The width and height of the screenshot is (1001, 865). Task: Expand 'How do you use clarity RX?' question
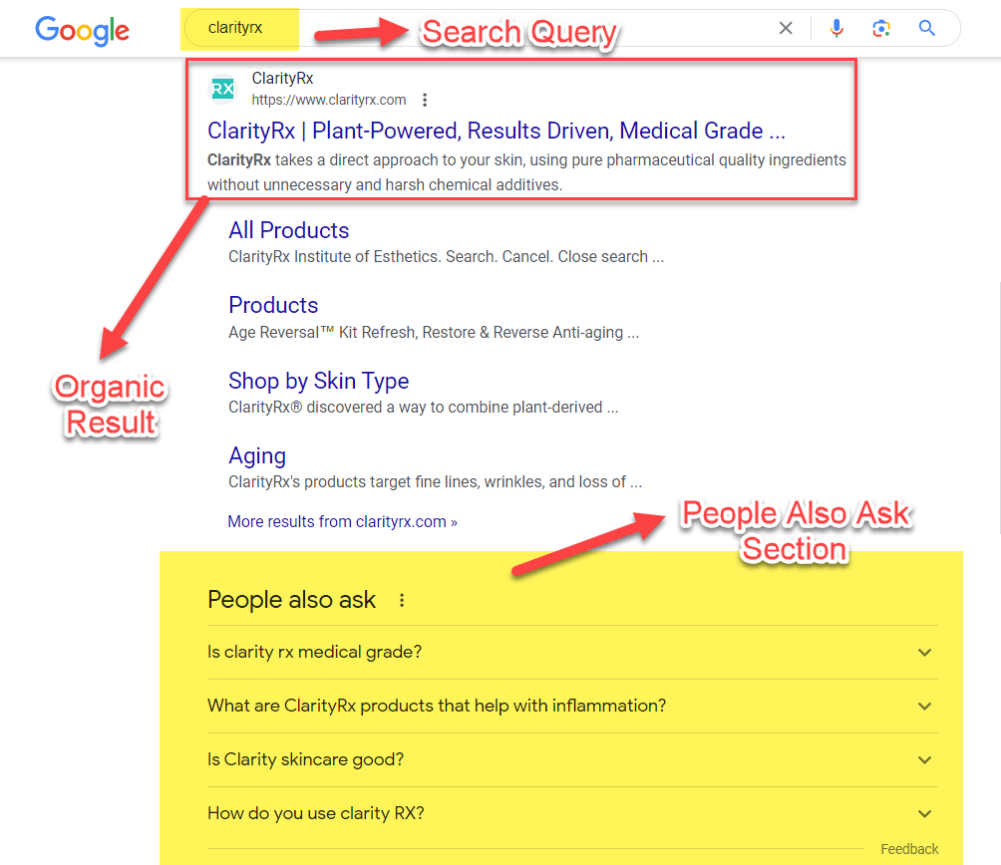pyautogui.click(x=572, y=813)
